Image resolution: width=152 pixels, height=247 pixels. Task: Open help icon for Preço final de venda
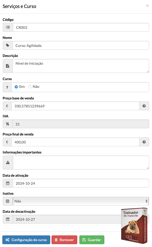[x=144, y=142]
